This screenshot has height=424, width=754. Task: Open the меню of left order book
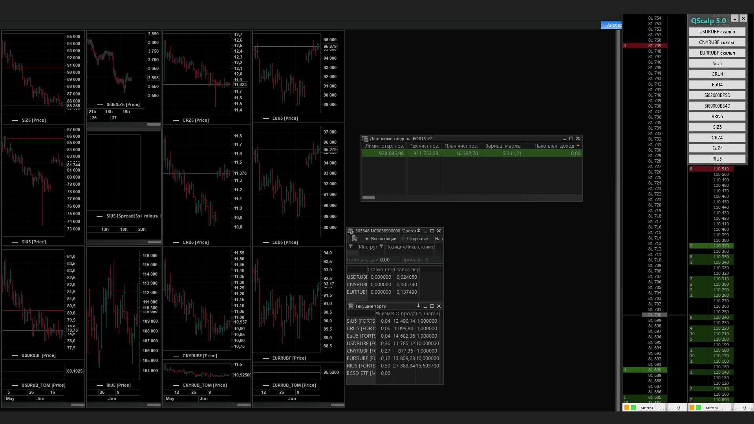pos(646,408)
